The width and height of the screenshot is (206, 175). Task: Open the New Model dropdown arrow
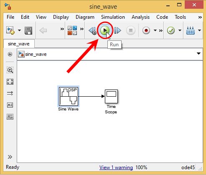tap(20, 30)
